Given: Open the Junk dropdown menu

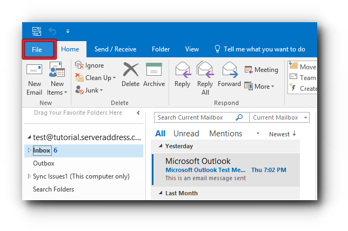Looking at the screenshot, I should point(89,90).
